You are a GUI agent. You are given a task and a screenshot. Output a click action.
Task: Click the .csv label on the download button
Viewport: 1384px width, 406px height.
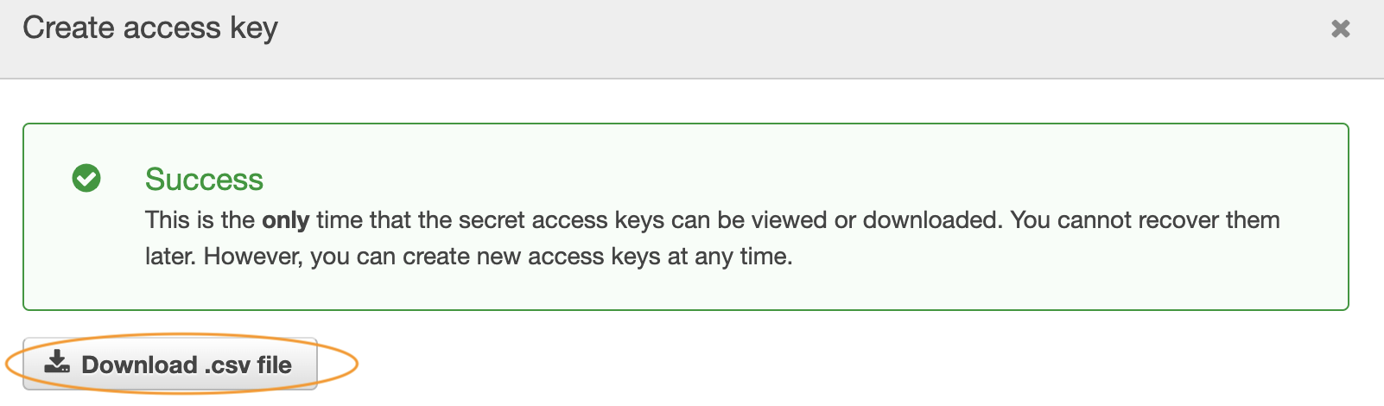point(227,365)
